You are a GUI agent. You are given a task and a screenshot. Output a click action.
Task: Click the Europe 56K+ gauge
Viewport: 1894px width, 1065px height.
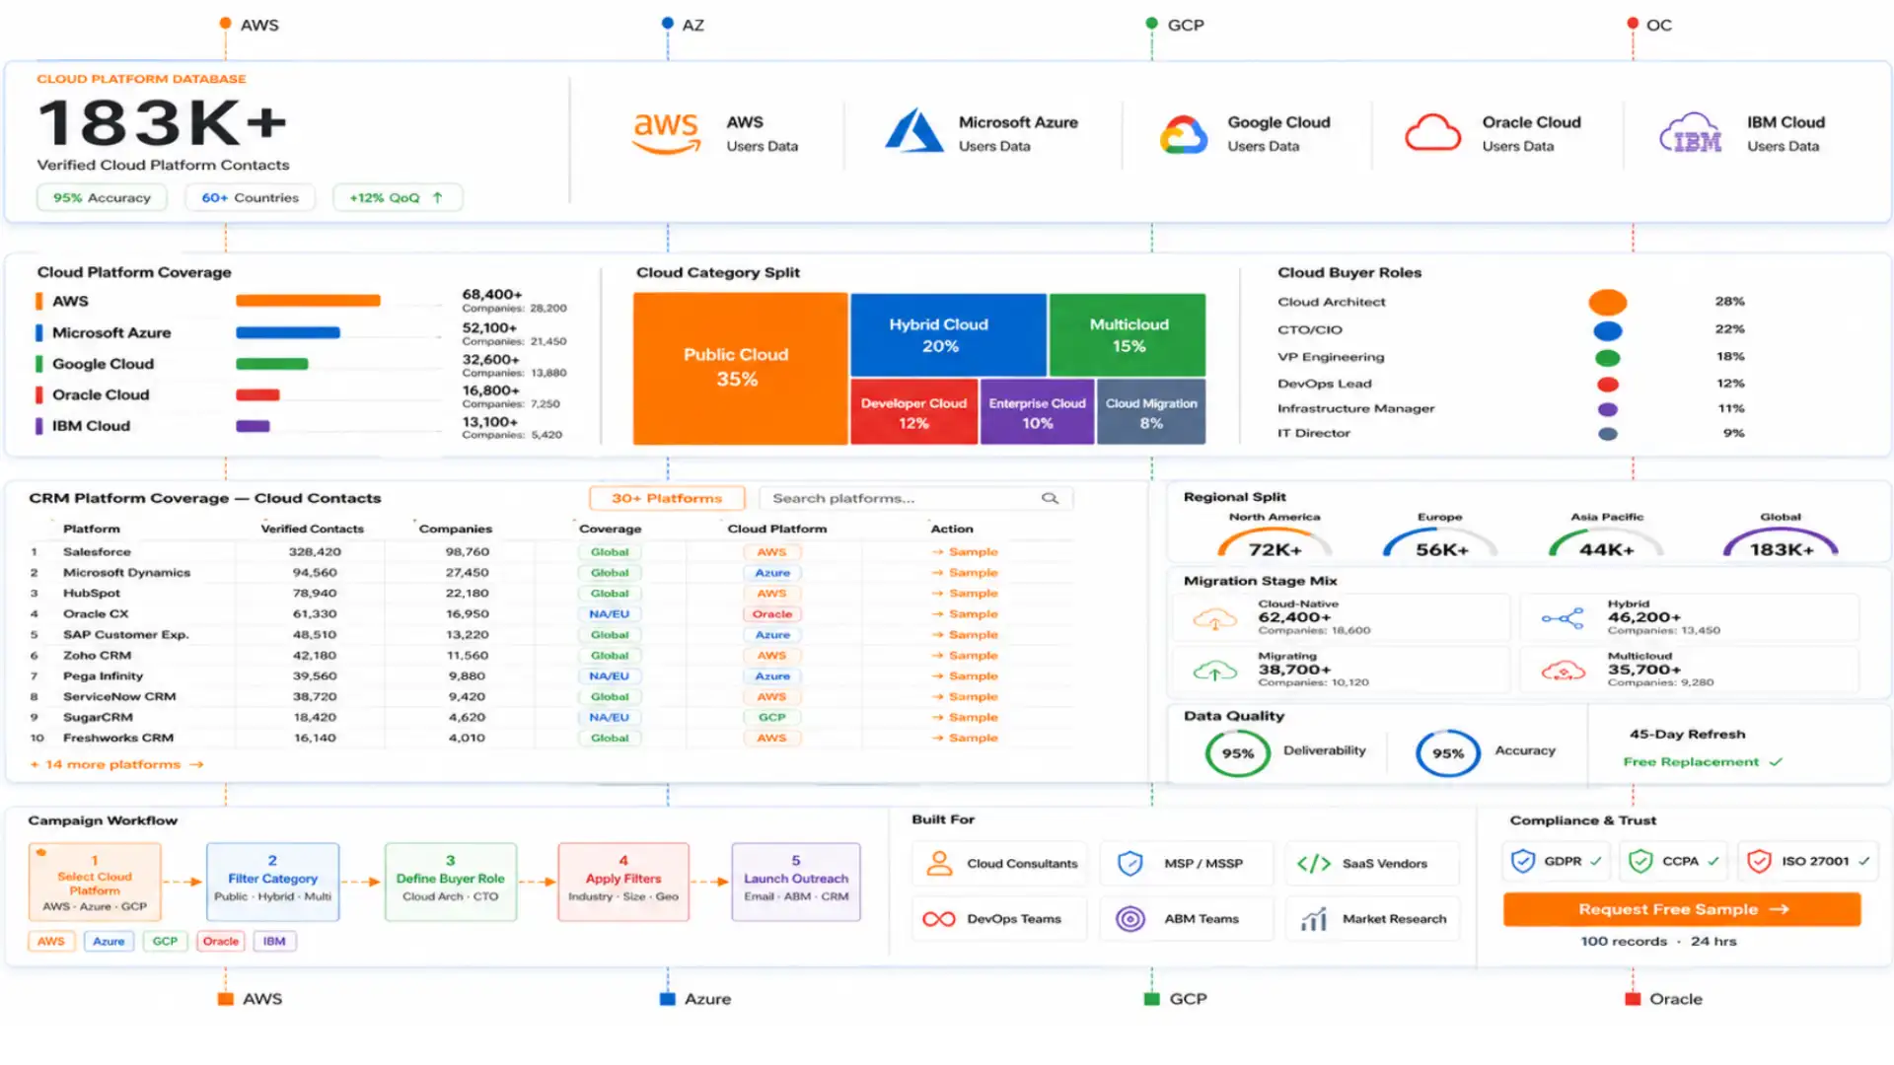[1440, 542]
